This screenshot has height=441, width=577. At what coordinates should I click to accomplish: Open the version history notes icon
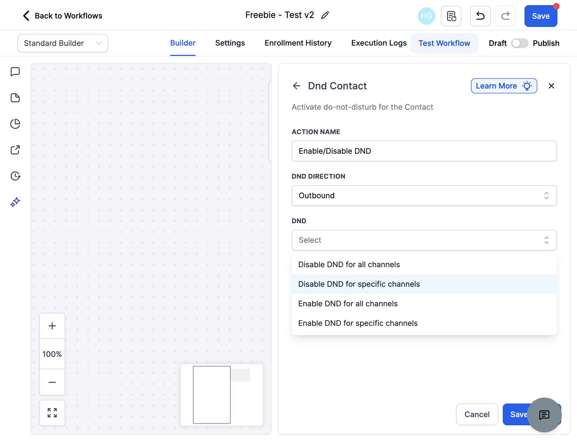pos(451,16)
